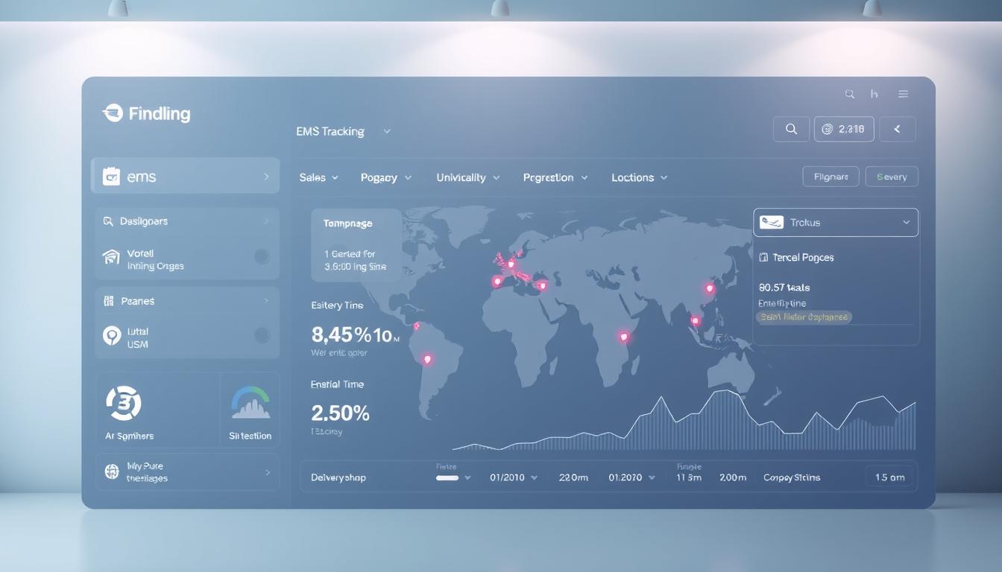
Task: Click the Findling logo icon
Action: point(113,113)
